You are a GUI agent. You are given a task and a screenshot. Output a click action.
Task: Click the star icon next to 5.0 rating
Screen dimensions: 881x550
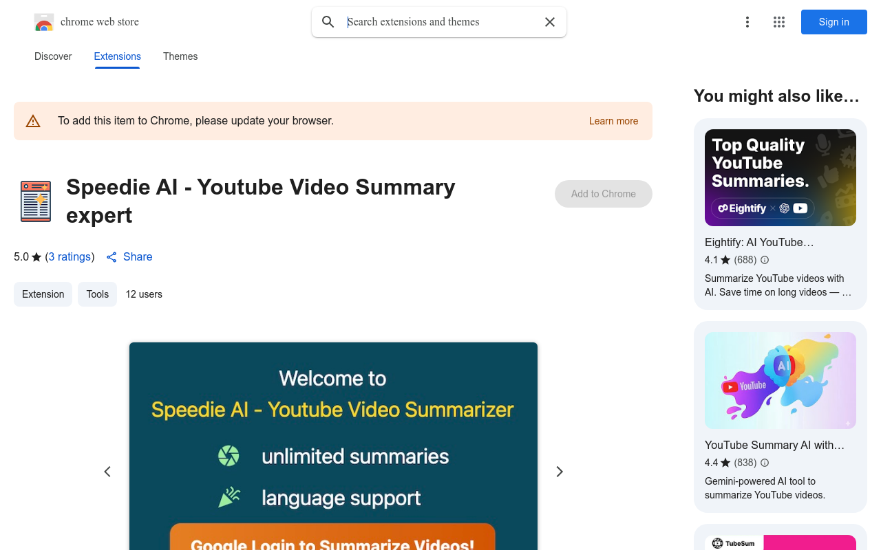36,257
